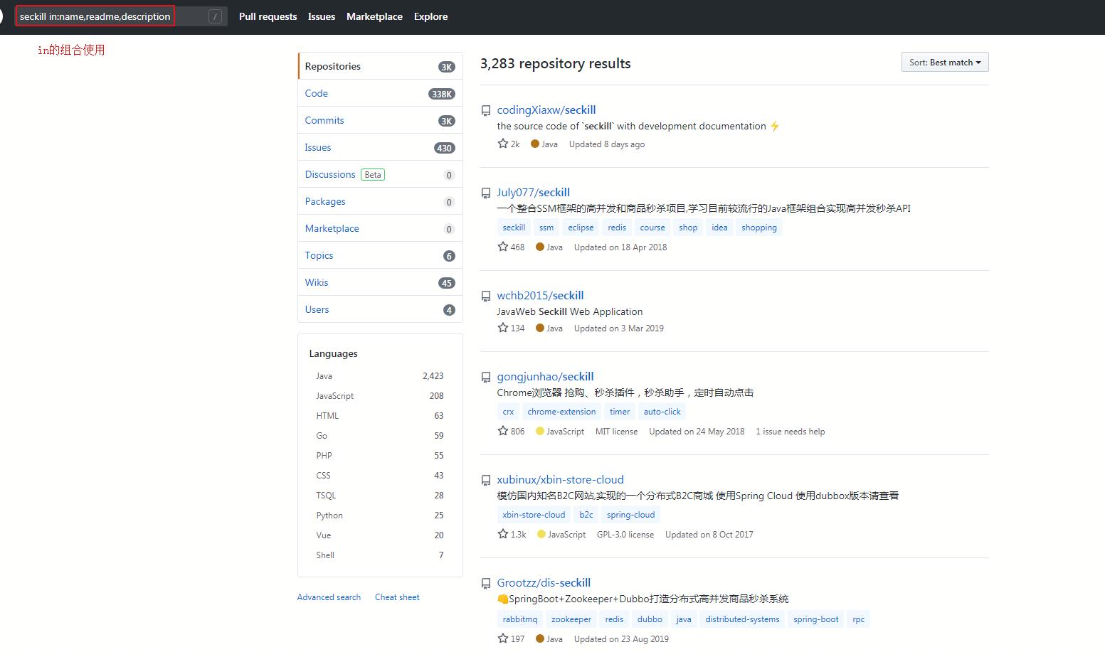Open Explore in top navigation
This screenshot has width=1105, height=652.
[x=430, y=16]
